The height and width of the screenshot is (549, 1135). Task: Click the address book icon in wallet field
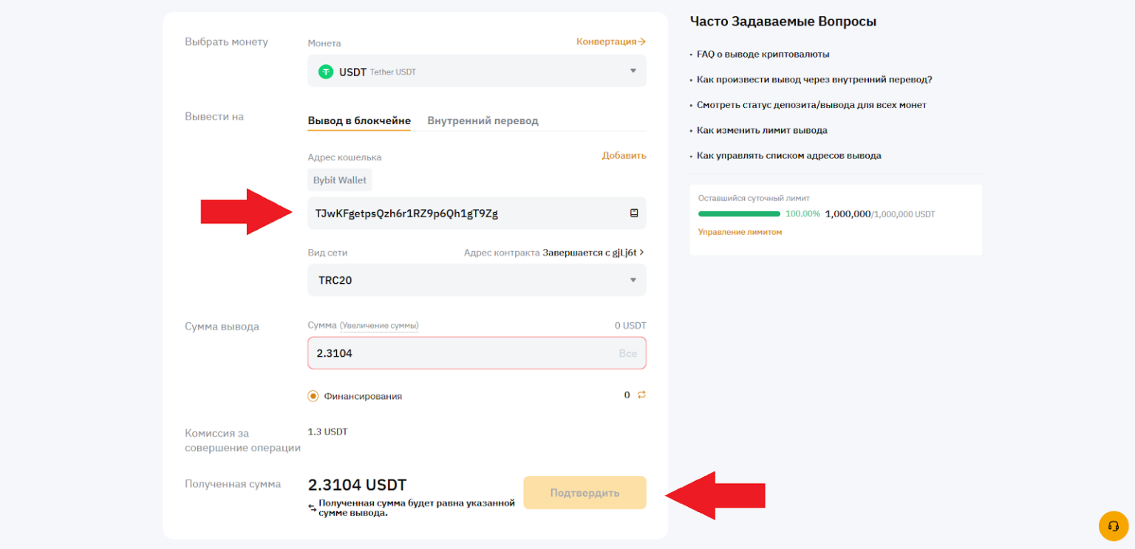[x=633, y=213]
